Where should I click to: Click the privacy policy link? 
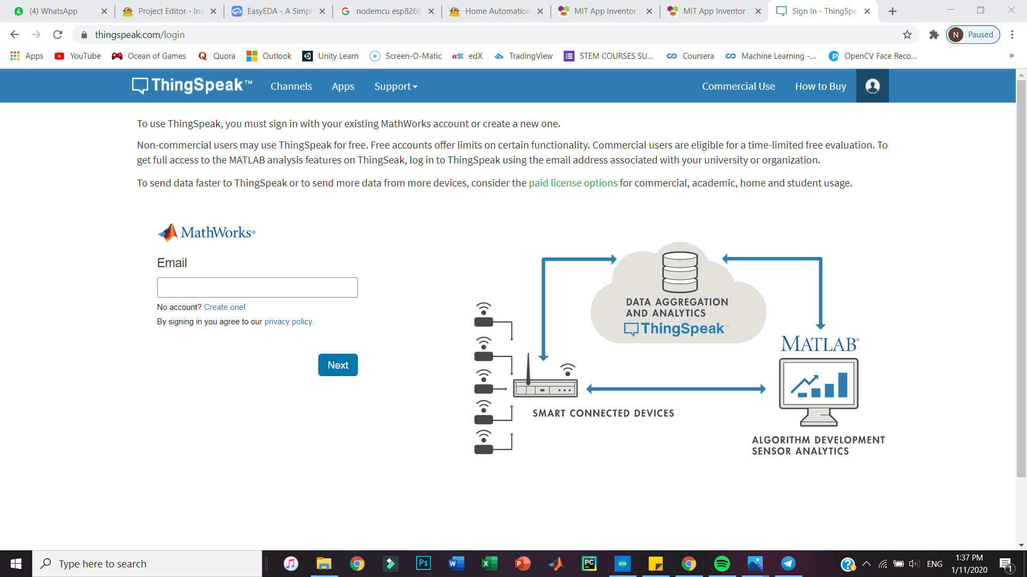pos(288,321)
